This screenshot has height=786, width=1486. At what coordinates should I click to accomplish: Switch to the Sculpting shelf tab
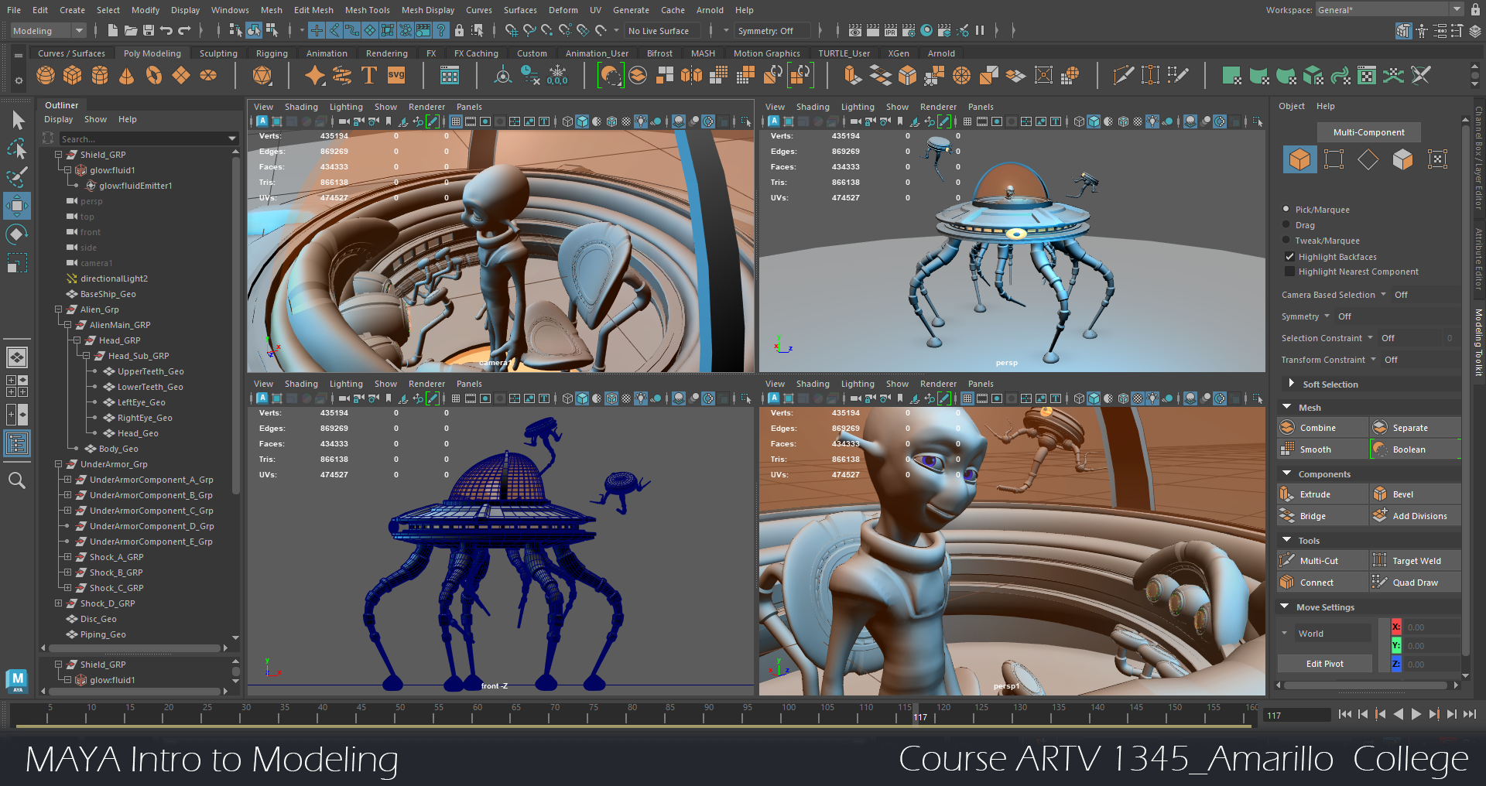tap(218, 53)
